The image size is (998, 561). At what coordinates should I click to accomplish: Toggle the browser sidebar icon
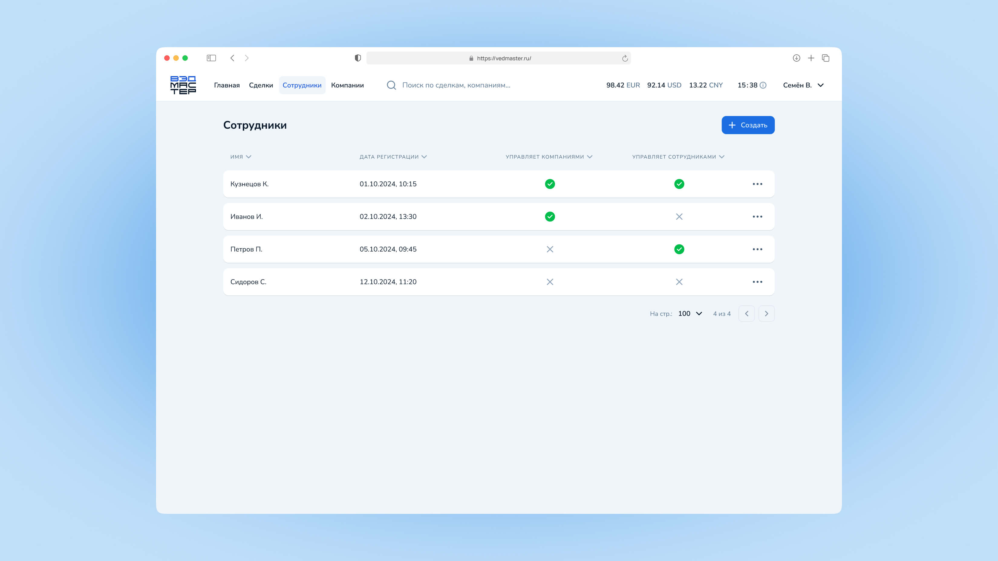point(211,58)
